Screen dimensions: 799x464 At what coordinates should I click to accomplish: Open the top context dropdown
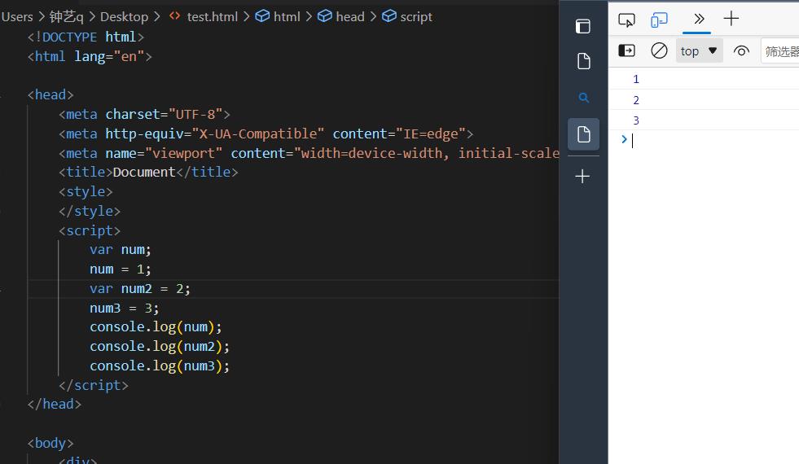coord(699,51)
